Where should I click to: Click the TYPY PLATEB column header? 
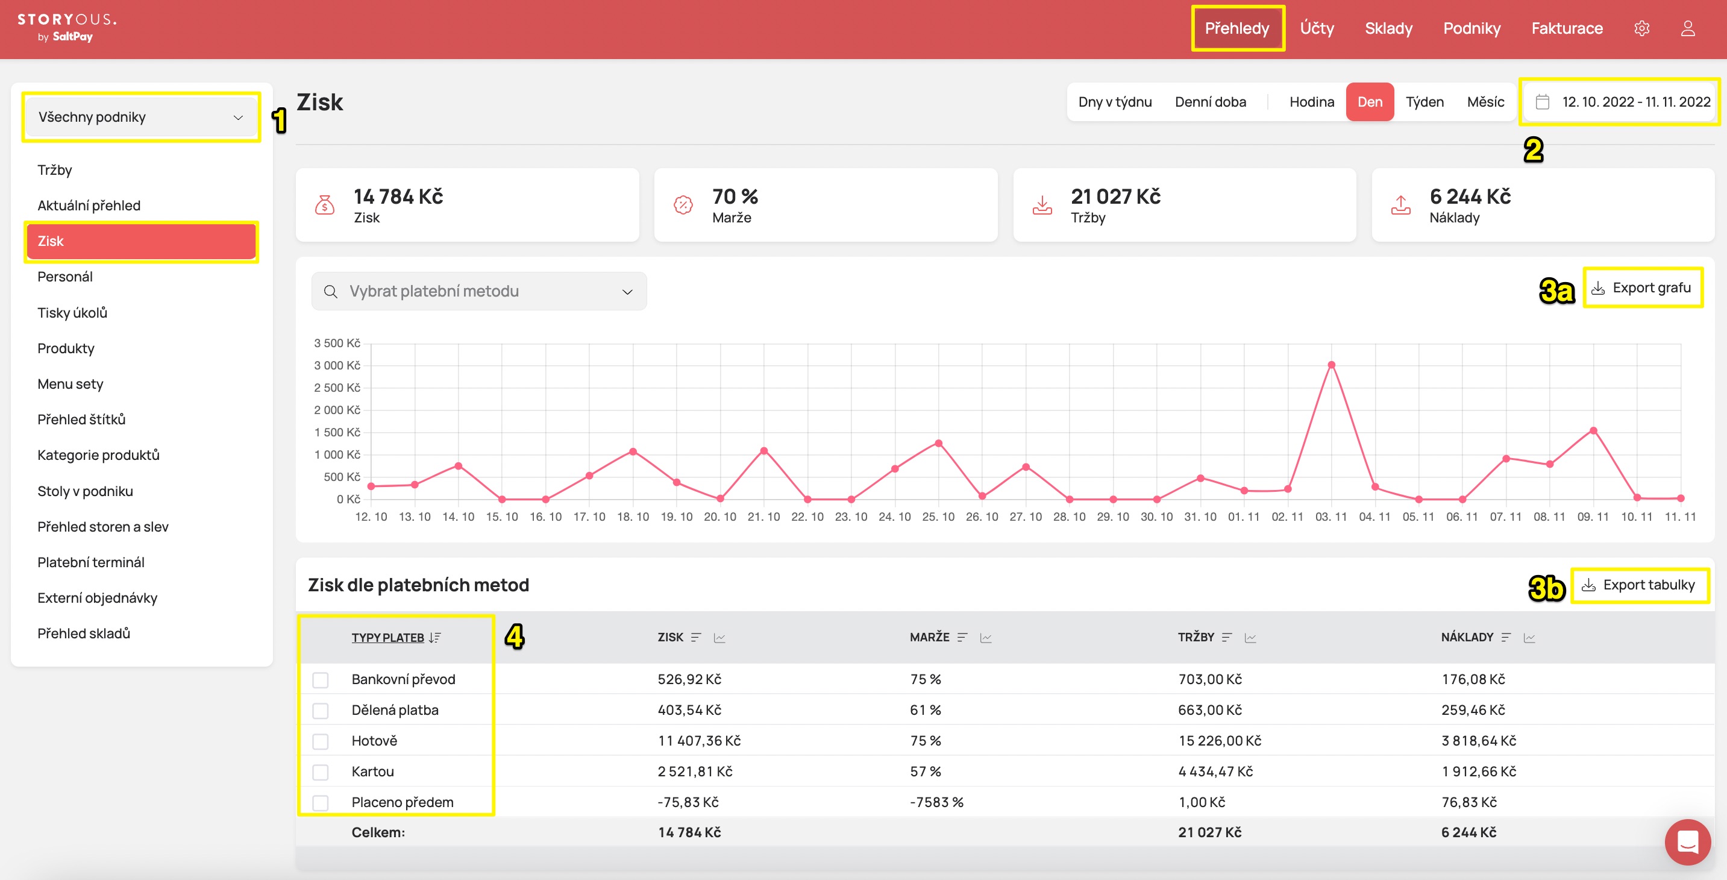tap(387, 637)
